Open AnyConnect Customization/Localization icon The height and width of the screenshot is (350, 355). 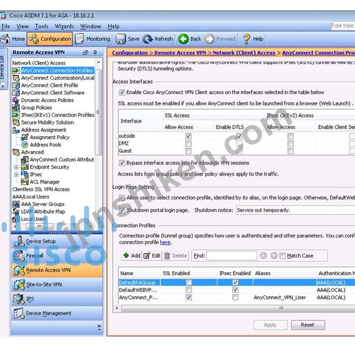(x=16, y=78)
